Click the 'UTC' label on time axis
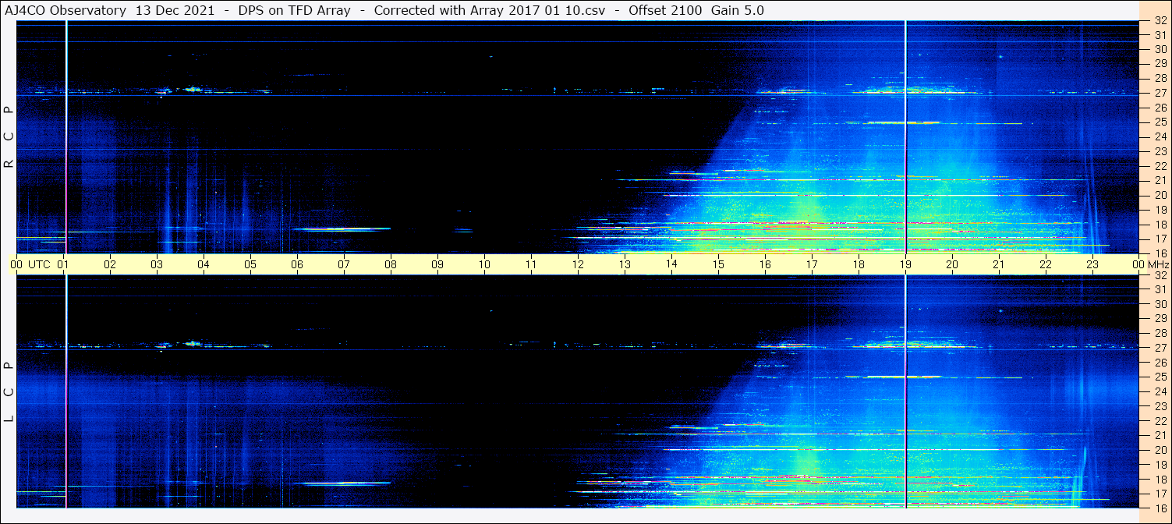Viewport: 1172px width, 524px height. [x=39, y=264]
